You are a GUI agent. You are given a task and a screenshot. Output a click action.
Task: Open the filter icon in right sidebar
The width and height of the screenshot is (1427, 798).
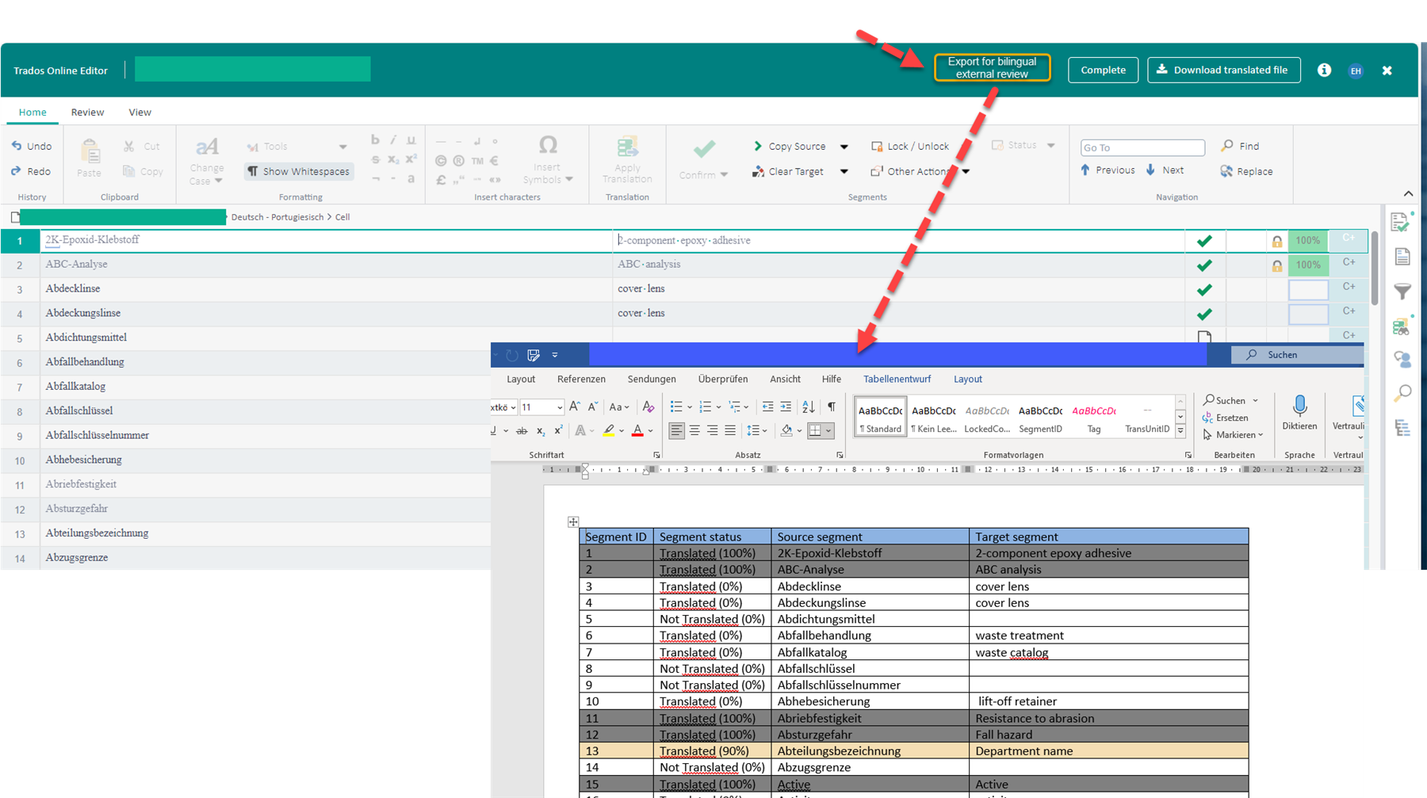[1402, 290]
